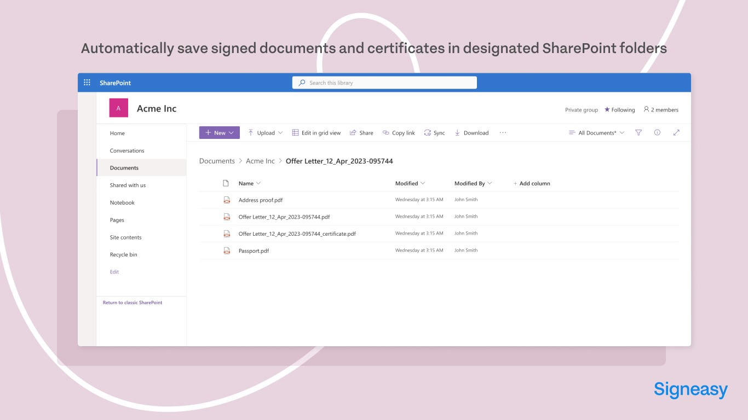
Task: Open the All Documents view dropdown
Action: tap(597, 133)
